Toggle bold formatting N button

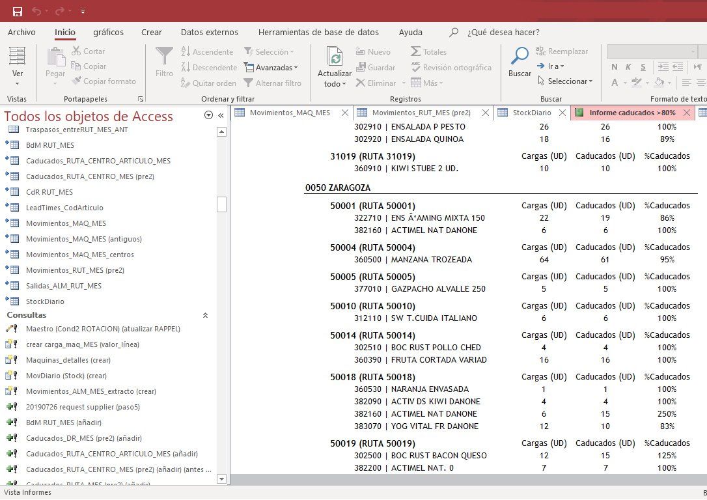pyautogui.click(x=615, y=67)
